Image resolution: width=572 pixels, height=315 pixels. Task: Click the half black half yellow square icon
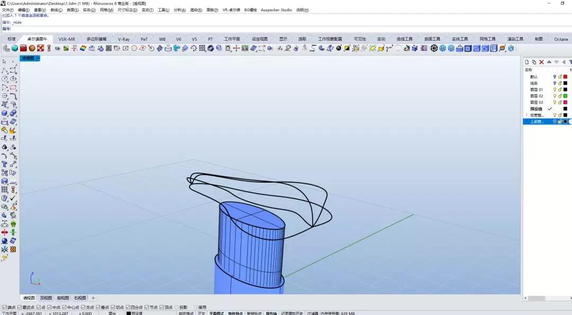click(347, 48)
